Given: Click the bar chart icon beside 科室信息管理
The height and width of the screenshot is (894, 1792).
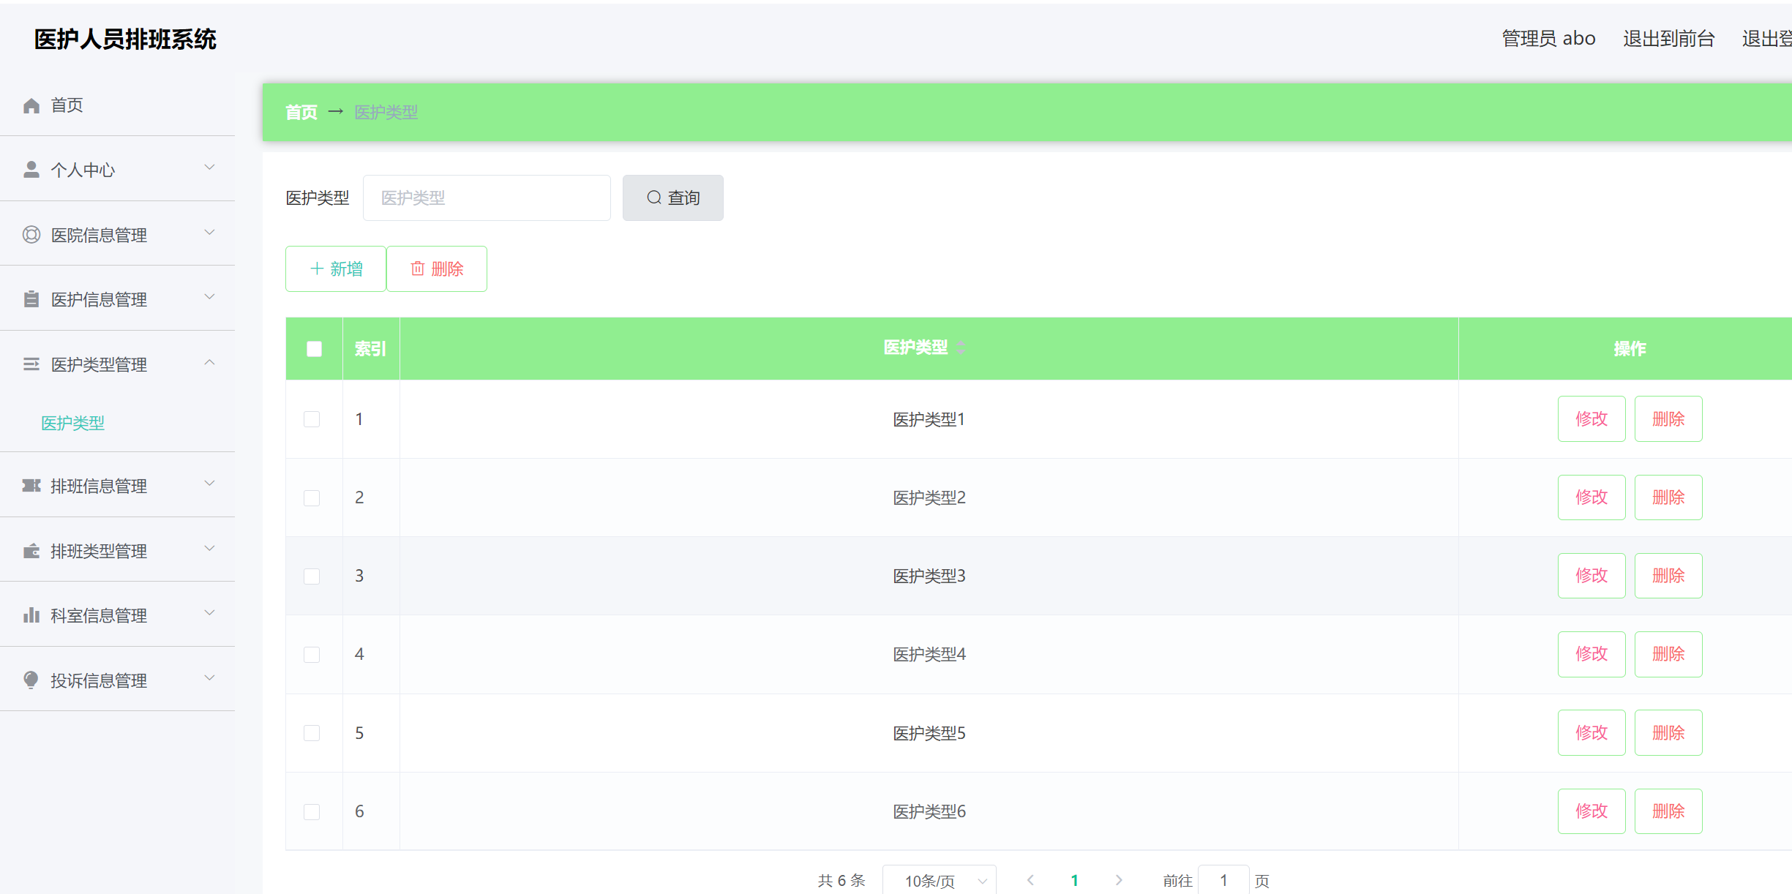Looking at the screenshot, I should point(31,615).
